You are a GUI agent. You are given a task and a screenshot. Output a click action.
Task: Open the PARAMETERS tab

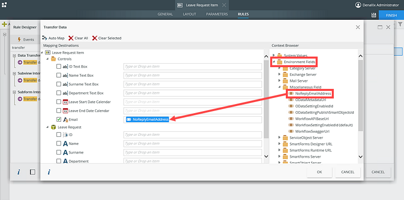[x=217, y=14]
